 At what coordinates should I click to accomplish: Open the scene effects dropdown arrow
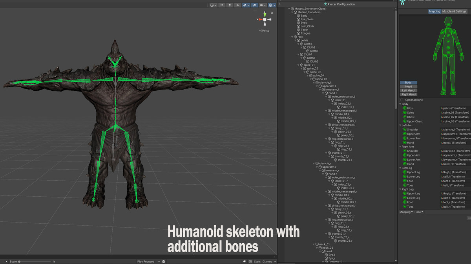pos(249,5)
